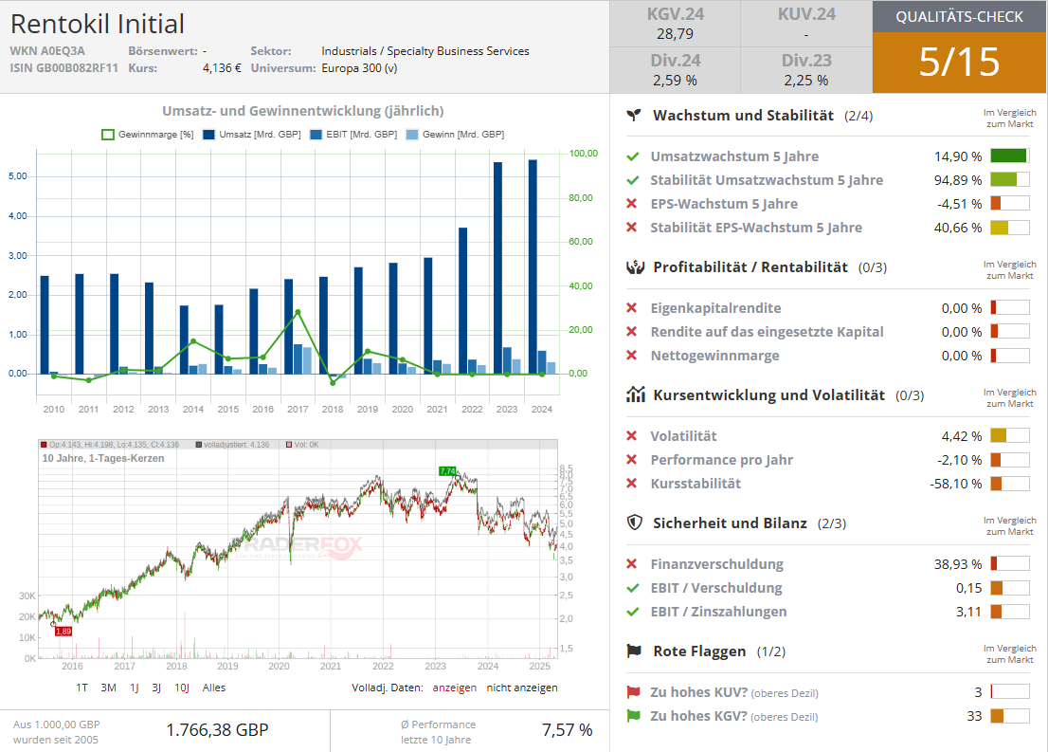Screen dimensions: 1048x752
Task: Click the 2023 Umsatz bar in the chart
Action: (x=497, y=267)
